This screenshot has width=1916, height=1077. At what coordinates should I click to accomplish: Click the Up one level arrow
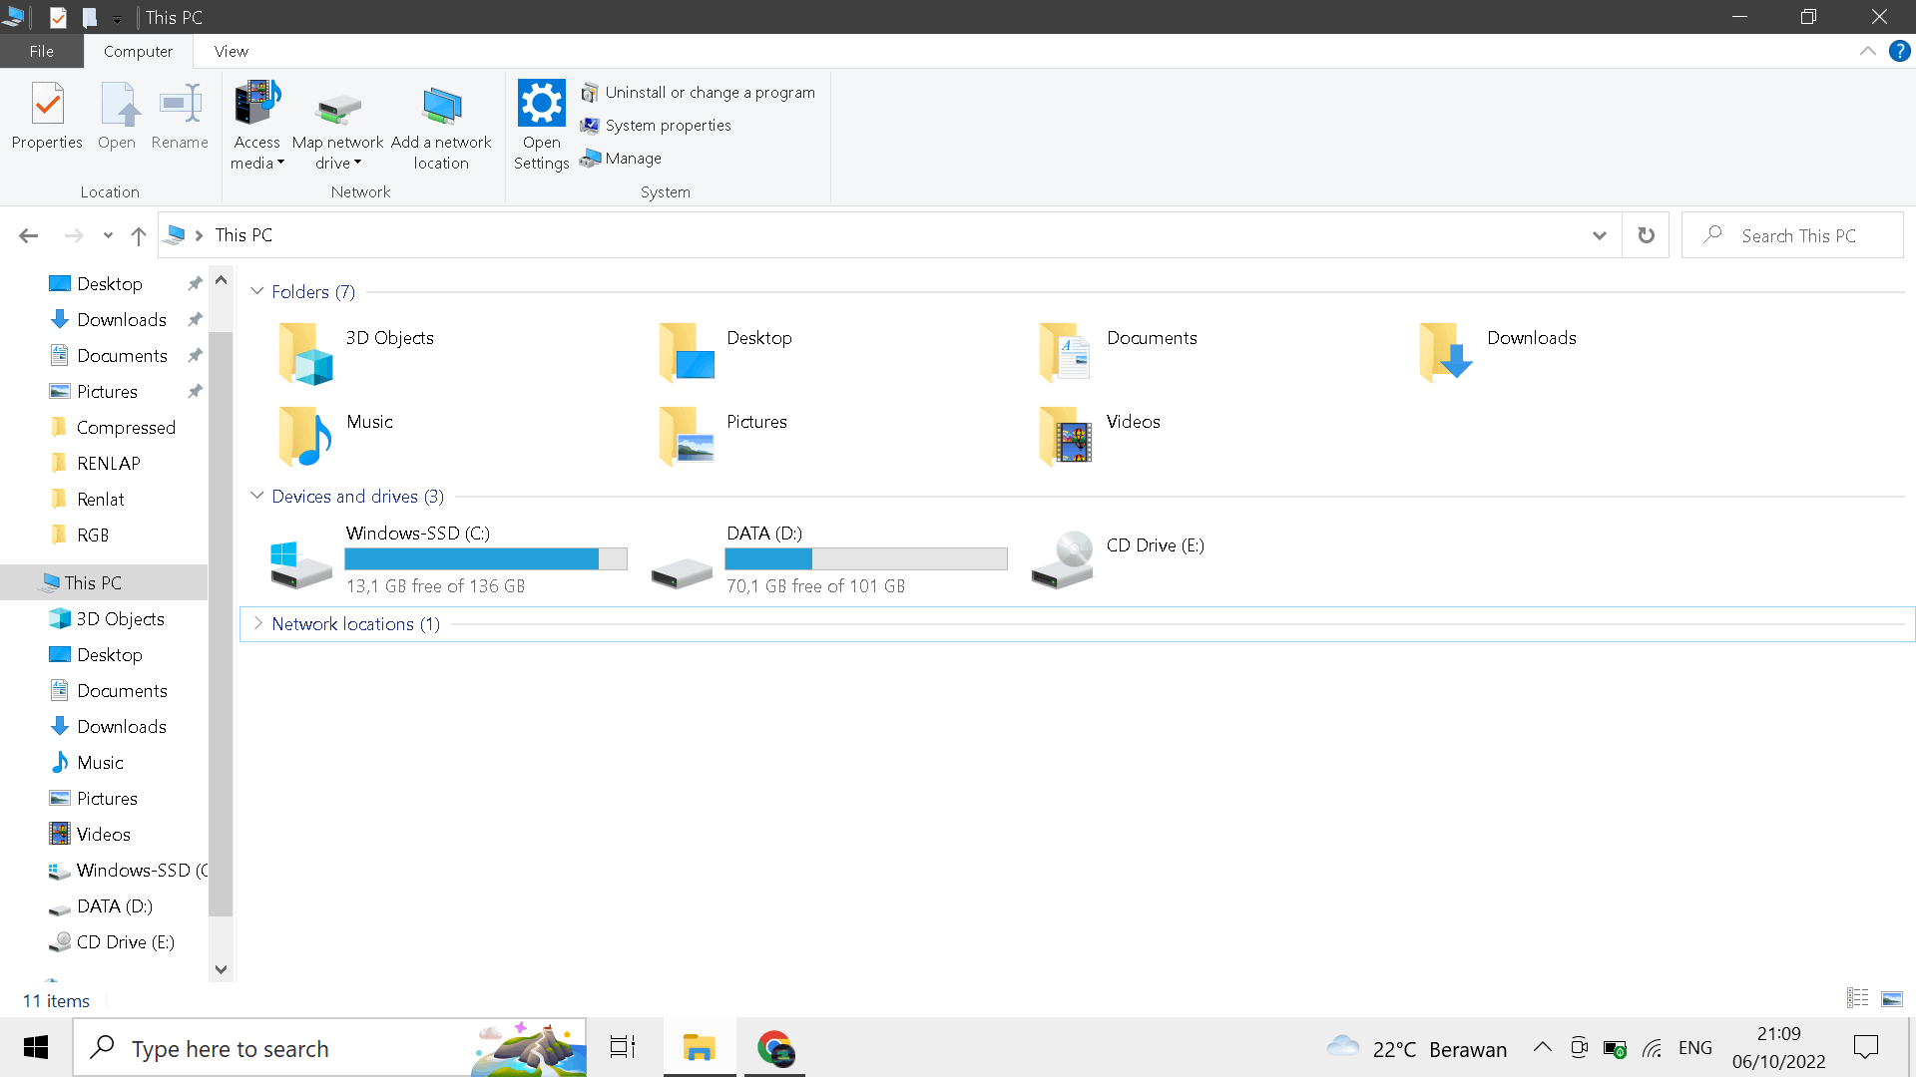138,235
